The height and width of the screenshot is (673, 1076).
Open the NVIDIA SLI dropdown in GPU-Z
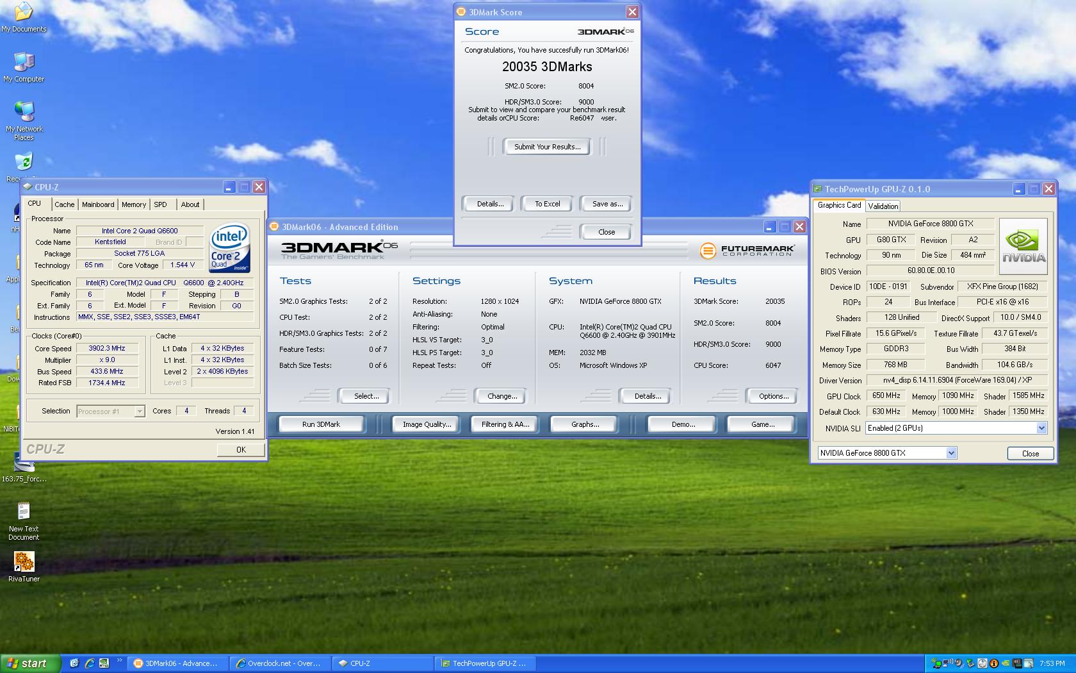click(1041, 428)
